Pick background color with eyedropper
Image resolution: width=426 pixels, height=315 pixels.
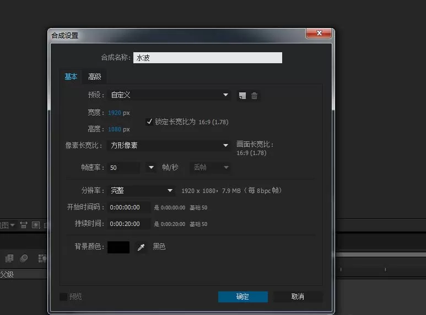pyautogui.click(x=141, y=247)
